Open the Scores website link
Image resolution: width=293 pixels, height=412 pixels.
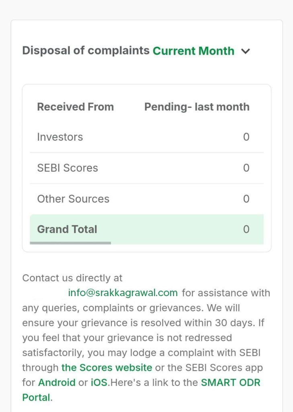click(x=107, y=368)
